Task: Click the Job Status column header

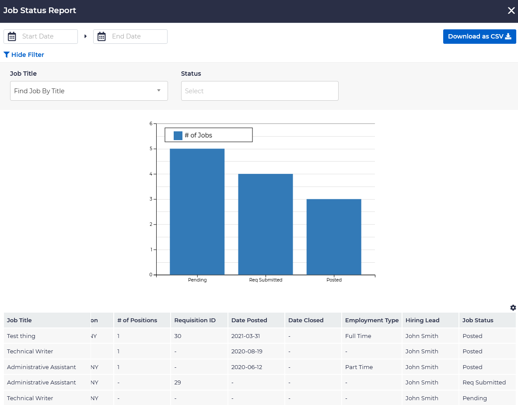Action: (x=478, y=320)
